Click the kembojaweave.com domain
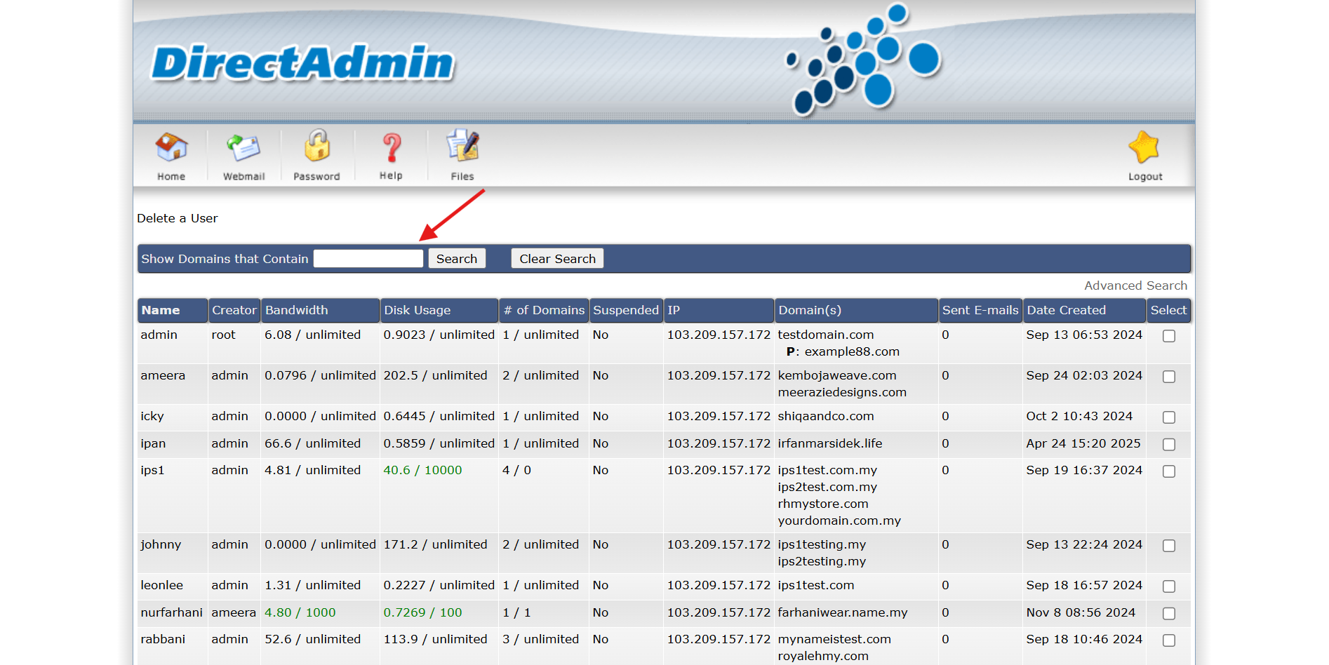Image resolution: width=1329 pixels, height=665 pixels. click(x=837, y=375)
